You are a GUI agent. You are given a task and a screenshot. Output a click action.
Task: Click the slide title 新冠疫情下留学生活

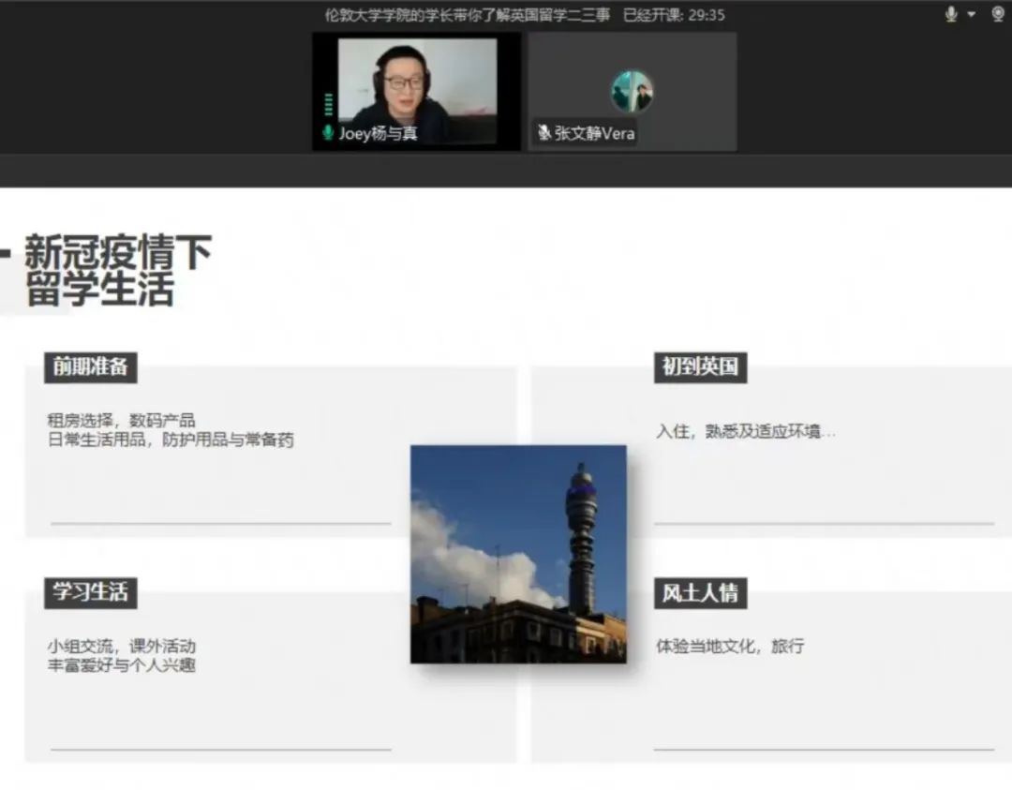click(x=117, y=270)
